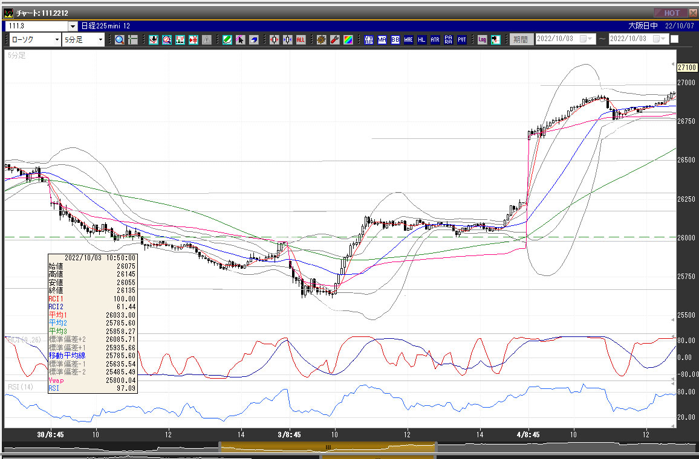Select the pointer selection tool icon

pyautogui.click(x=240, y=40)
